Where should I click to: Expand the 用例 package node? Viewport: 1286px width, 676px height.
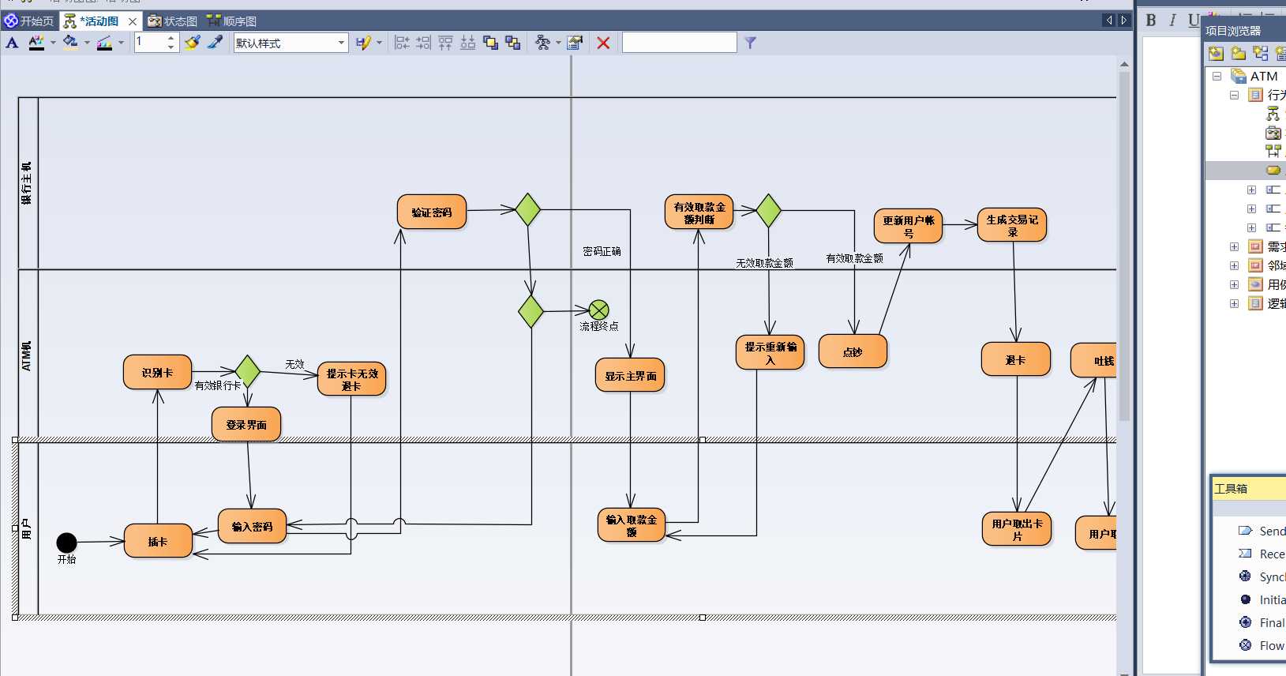pos(1234,284)
